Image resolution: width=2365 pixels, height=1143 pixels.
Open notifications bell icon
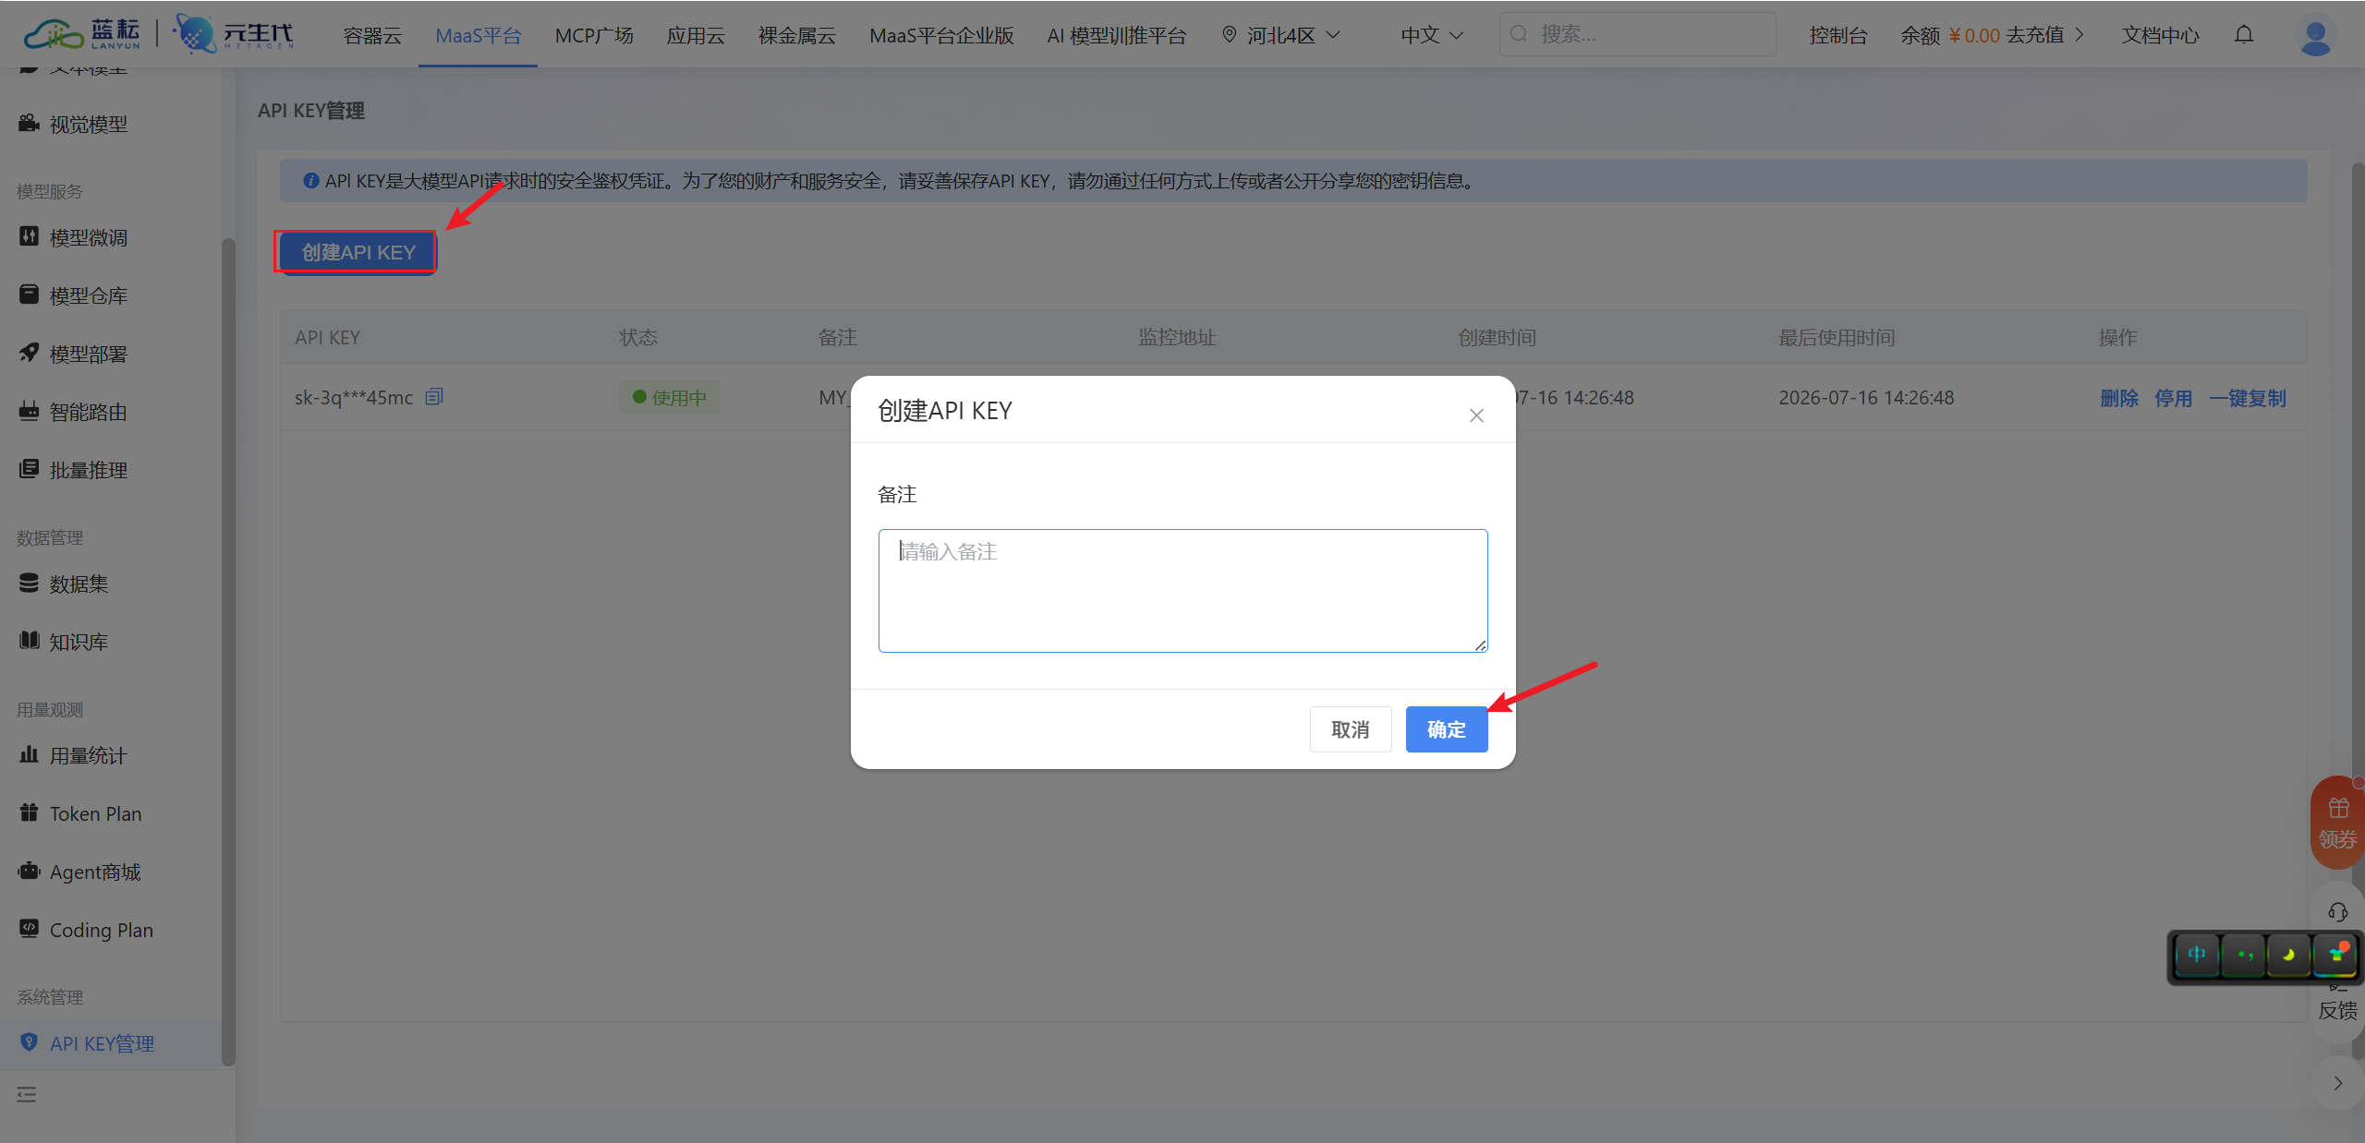(2244, 34)
